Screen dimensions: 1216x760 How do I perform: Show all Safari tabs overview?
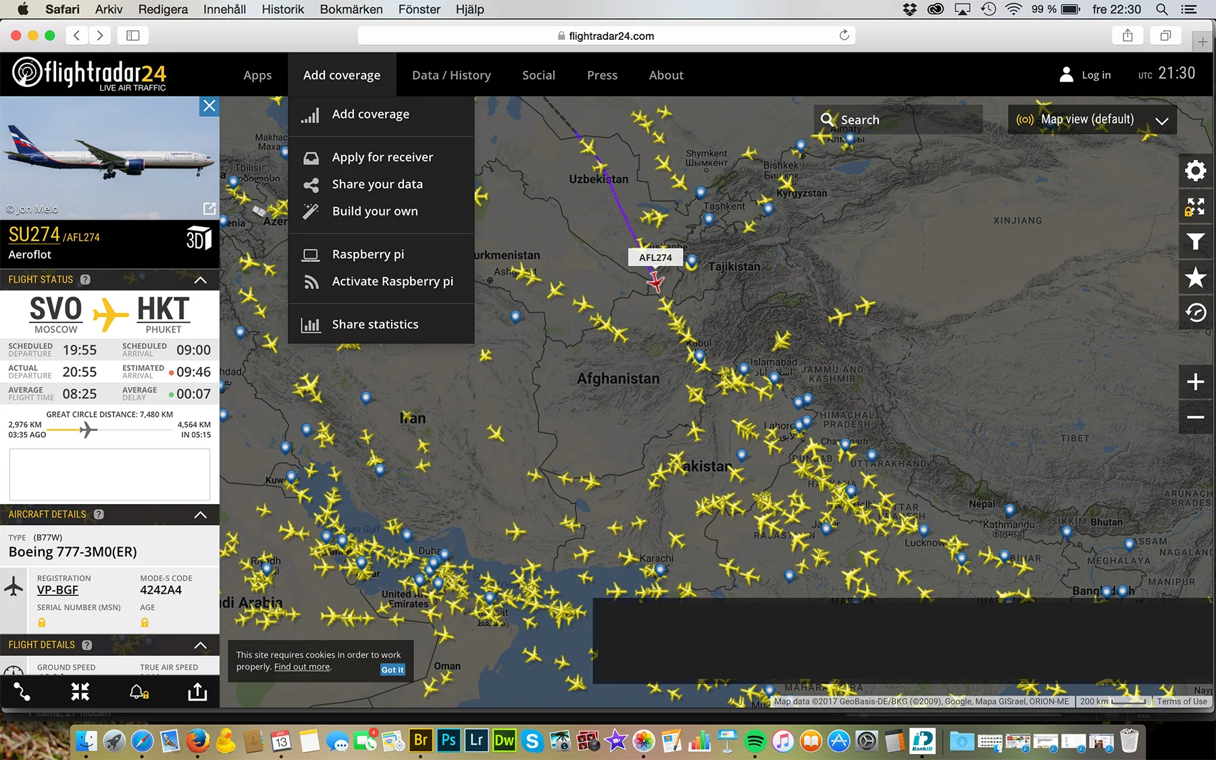point(1165,36)
